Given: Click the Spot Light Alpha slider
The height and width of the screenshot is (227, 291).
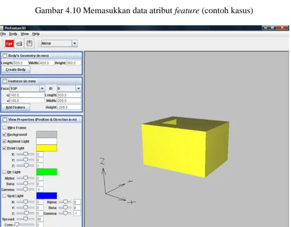Looking at the screenshot, I should click(x=65, y=202).
